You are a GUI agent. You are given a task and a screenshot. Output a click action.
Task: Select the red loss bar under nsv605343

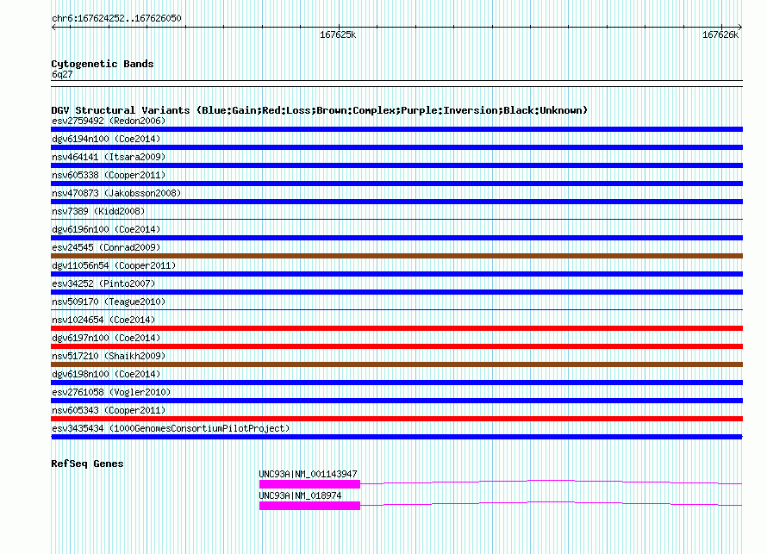(396, 419)
